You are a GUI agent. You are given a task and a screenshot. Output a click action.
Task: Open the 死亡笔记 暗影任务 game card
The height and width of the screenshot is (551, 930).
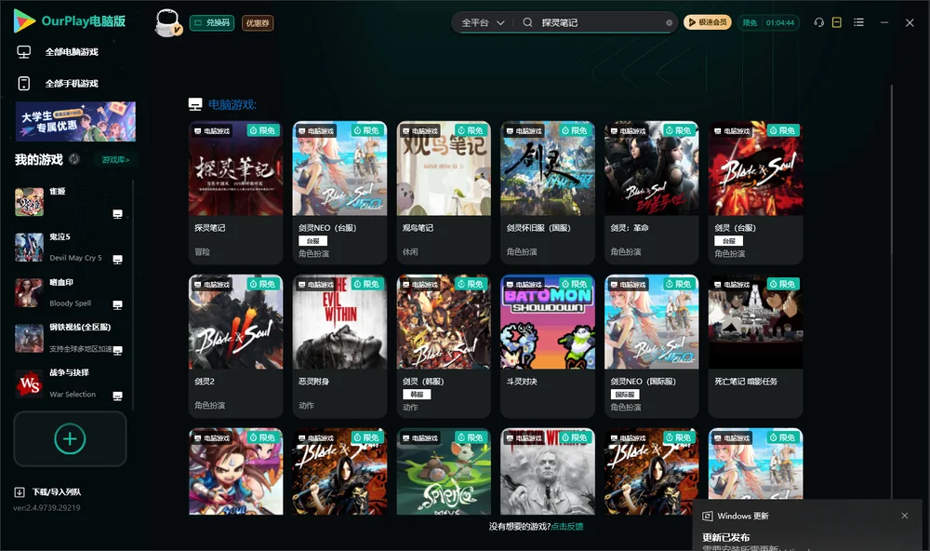[755, 346]
